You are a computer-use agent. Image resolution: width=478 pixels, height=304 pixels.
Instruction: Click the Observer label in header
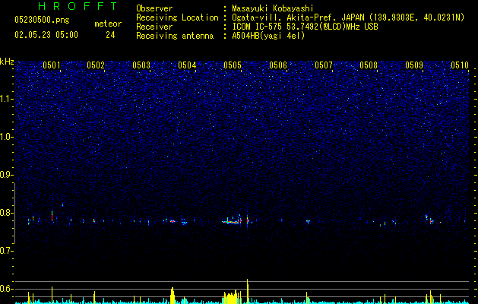154,8
